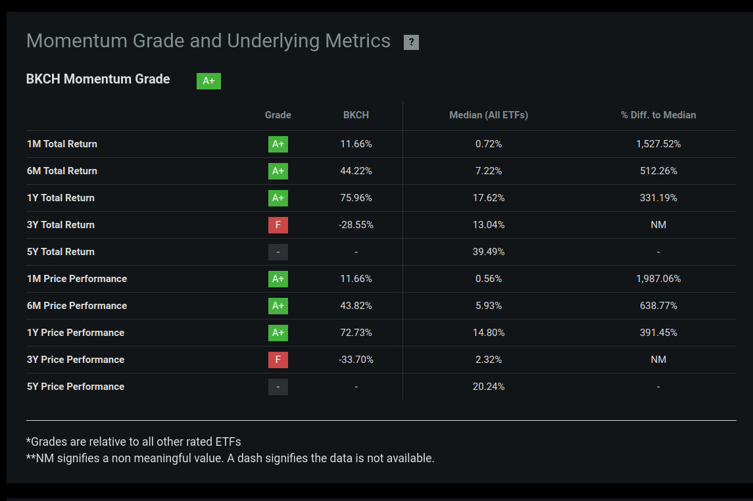Viewport: 753px width, 501px height.
Task: Click the F badge for 3Y Price Performance
Action: tap(278, 360)
